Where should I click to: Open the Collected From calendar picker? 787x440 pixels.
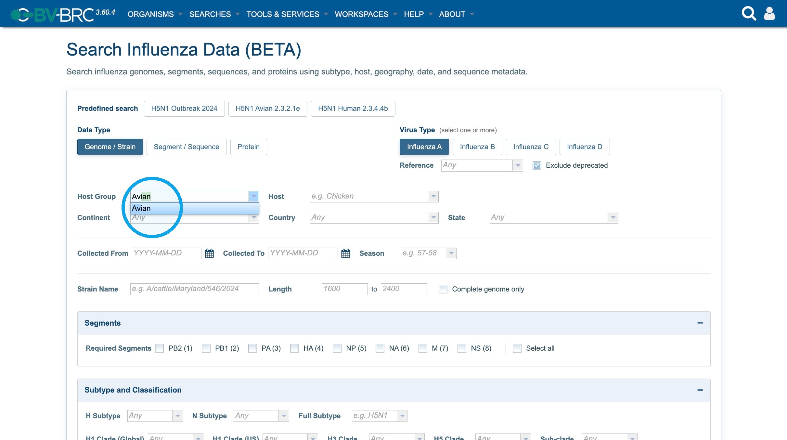click(x=210, y=253)
